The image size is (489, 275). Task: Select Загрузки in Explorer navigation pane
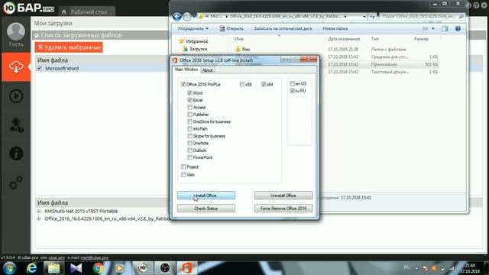coord(199,49)
